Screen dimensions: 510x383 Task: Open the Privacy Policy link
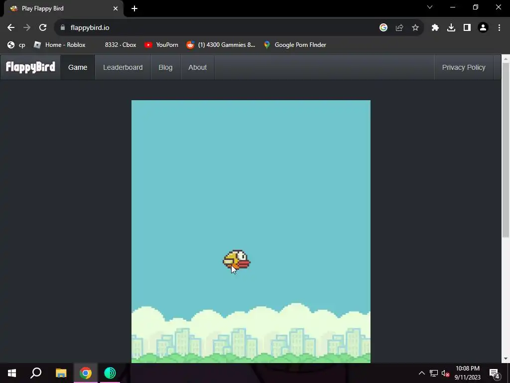464,67
